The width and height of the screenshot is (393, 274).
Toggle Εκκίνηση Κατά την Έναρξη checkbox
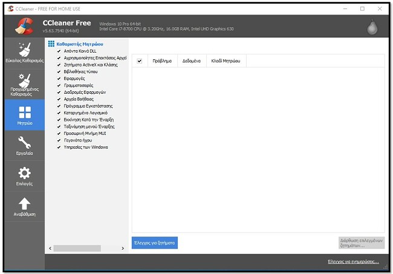click(x=59, y=120)
